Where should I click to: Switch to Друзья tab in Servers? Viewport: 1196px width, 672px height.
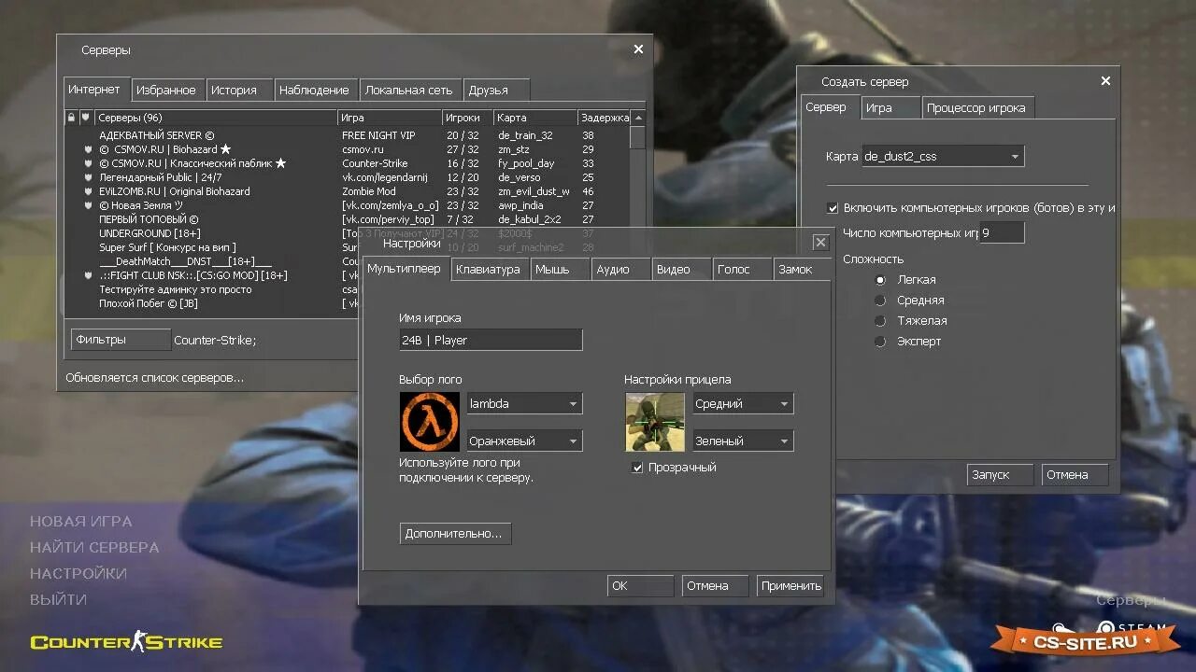point(495,91)
